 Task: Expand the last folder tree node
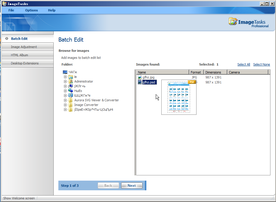[x=65, y=109]
